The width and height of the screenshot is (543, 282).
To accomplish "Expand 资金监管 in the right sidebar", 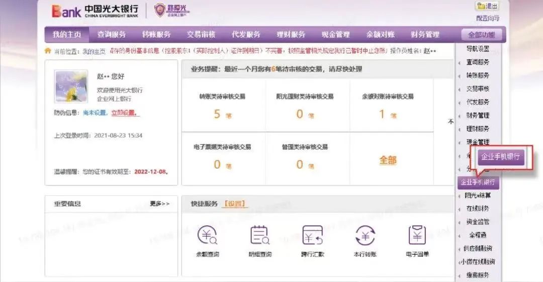I will click(478, 222).
